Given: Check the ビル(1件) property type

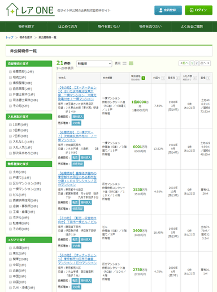Looking at the screenshot, I should 10,195.
